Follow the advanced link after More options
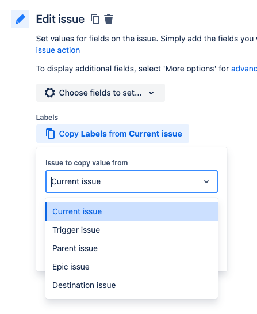The height and width of the screenshot is (314, 257). coord(244,69)
